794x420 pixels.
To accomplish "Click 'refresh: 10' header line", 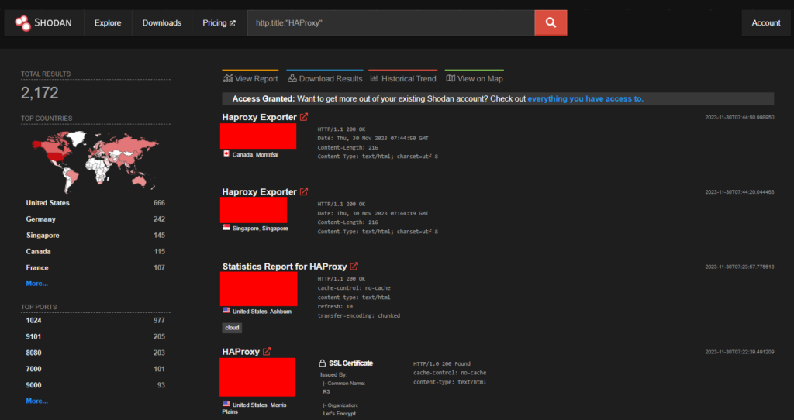I will 335,306.
